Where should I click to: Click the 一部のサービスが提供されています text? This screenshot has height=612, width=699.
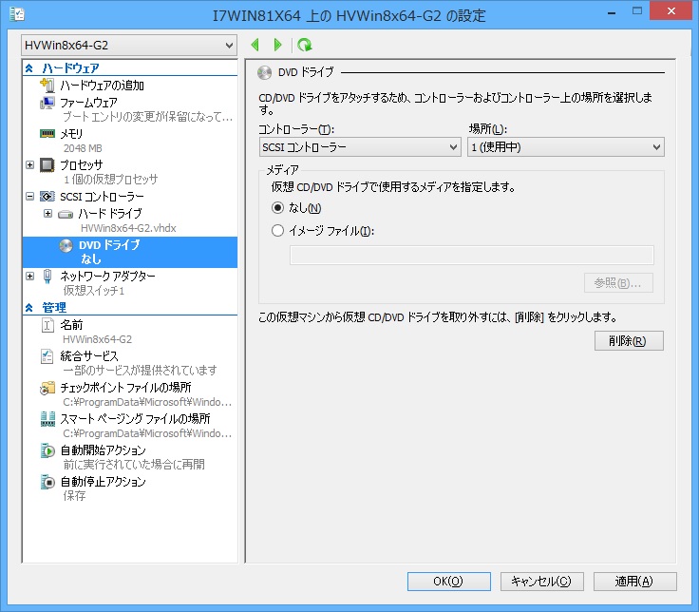(140, 371)
